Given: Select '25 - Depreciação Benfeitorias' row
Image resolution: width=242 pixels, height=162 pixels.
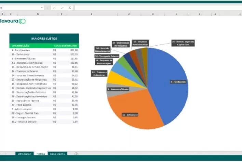Looking at the screenshot, I should pyautogui.click(x=44, y=92).
